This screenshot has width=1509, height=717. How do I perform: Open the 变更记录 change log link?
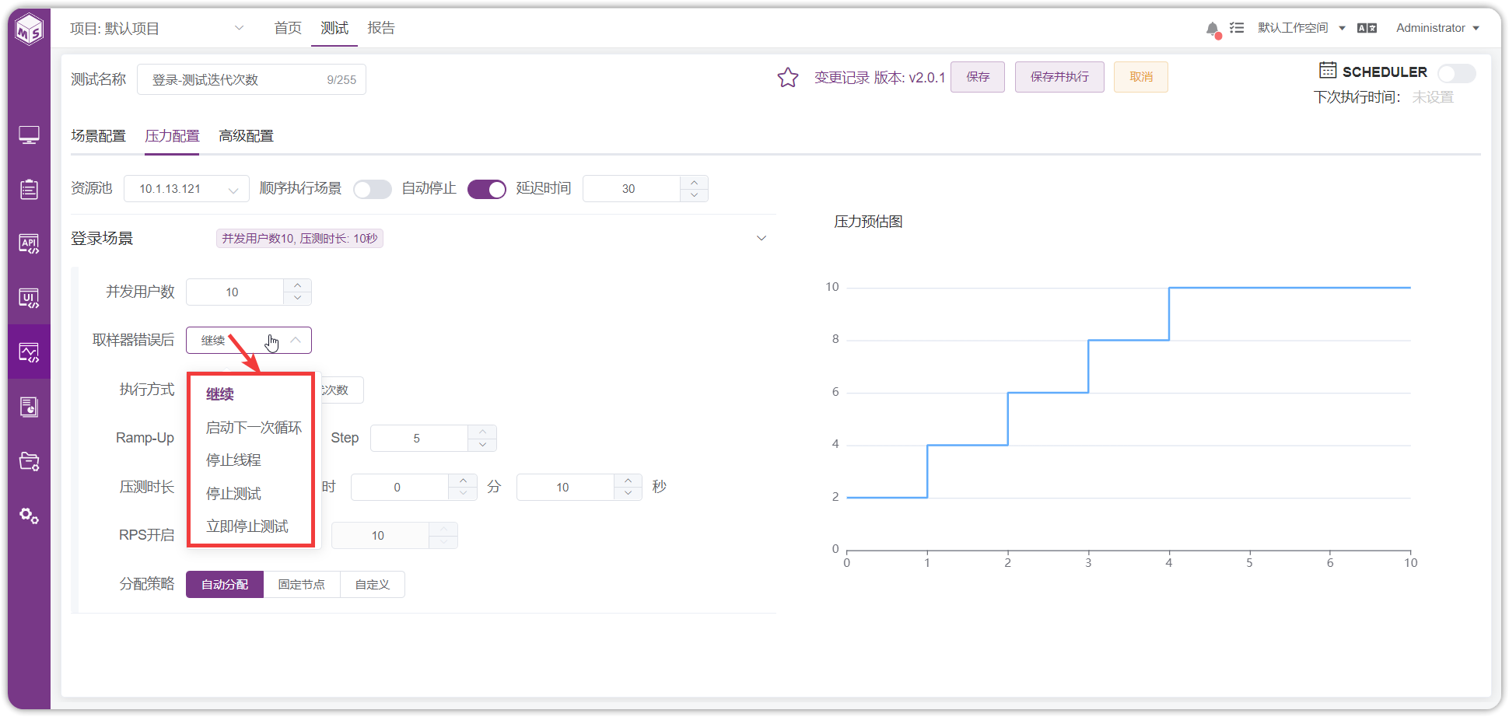[842, 78]
